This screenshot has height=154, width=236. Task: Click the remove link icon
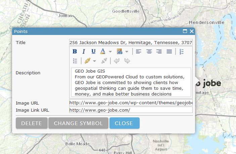tap(104, 61)
